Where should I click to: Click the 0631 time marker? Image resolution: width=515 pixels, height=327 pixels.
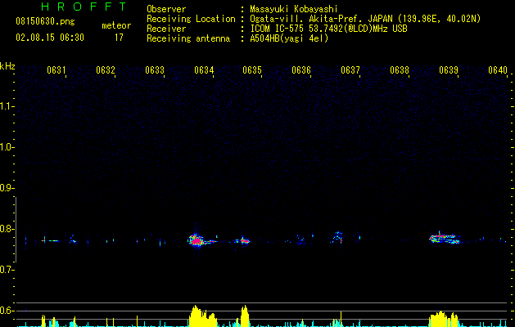point(56,70)
